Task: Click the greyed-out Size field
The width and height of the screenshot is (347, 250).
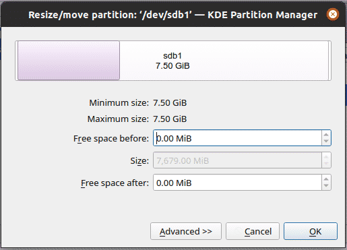Action: tap(237, 160)
